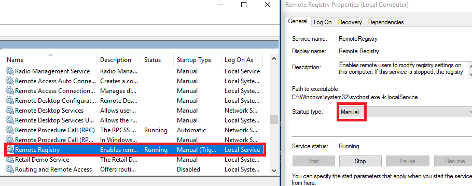
Task: Sort by the Log On As column
Action: coord(242,60)
